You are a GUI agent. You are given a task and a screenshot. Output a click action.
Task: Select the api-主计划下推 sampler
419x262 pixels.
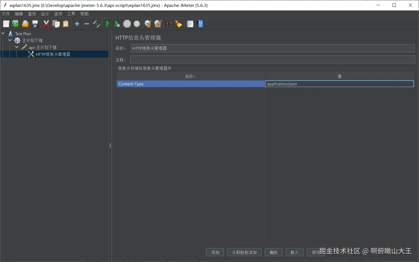coord(43,47)
